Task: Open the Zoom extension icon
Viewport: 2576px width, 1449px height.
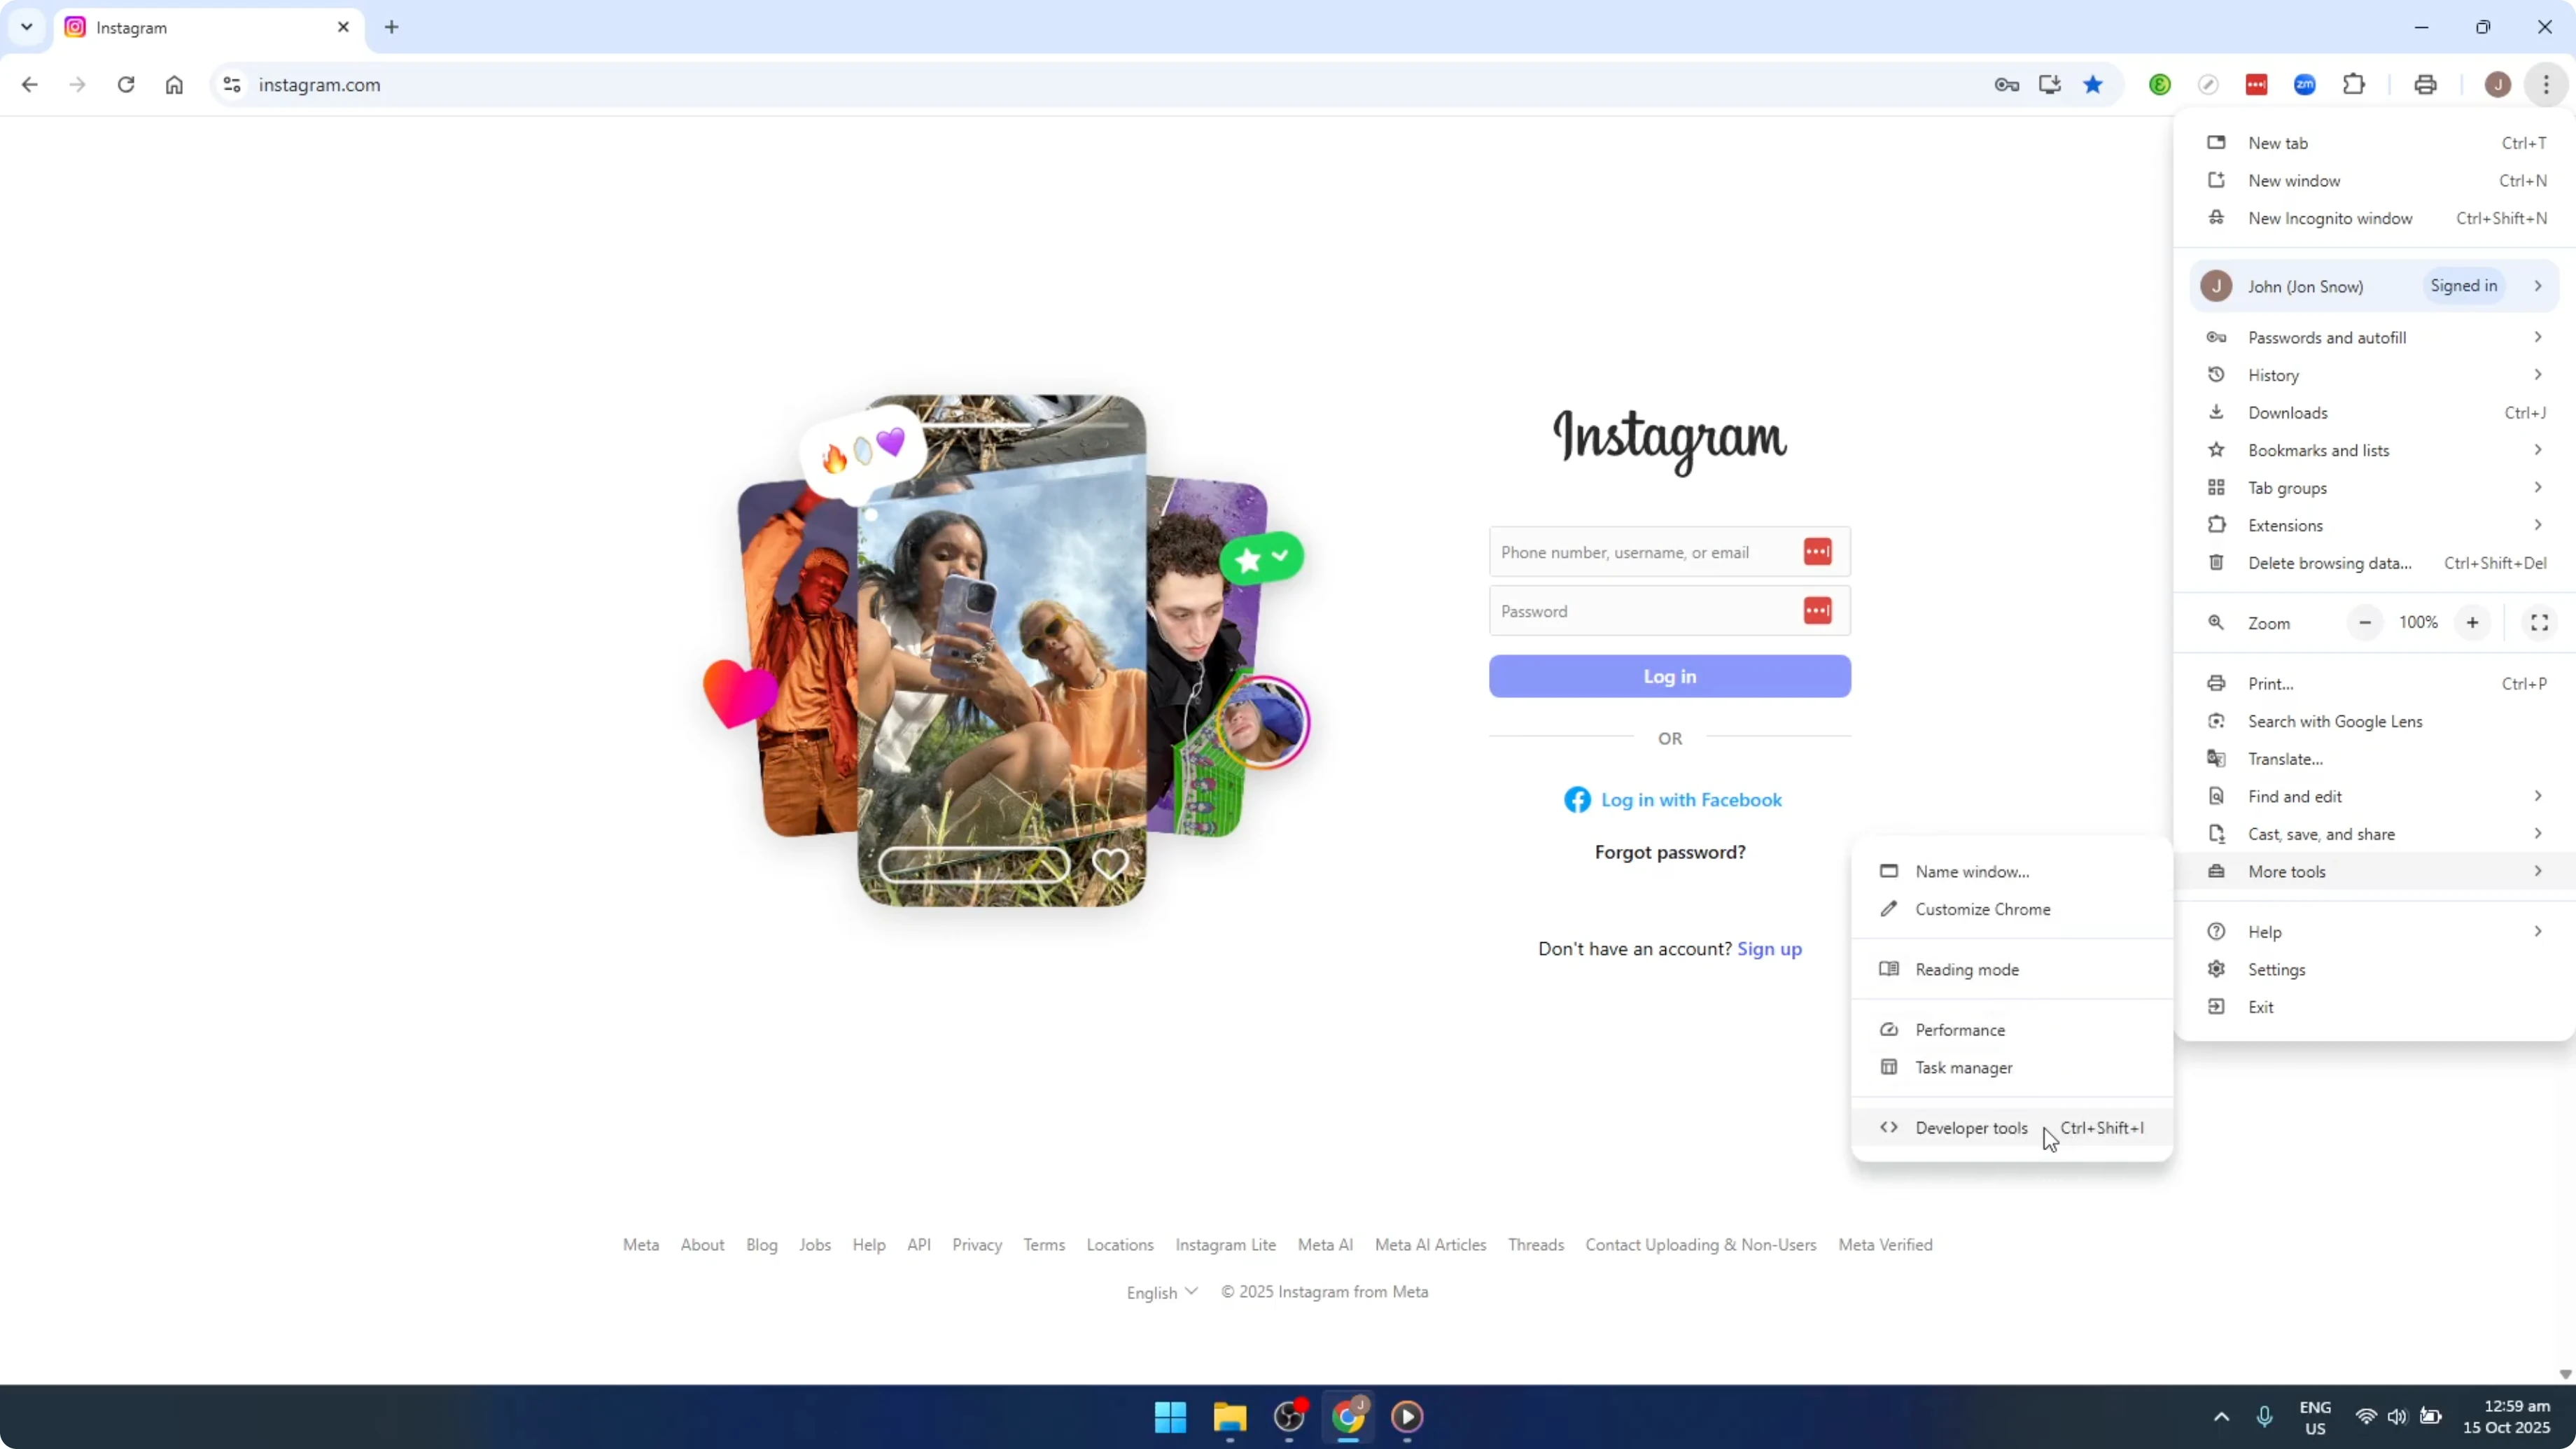Action: pyautogui.click(x=2305, y=85)
